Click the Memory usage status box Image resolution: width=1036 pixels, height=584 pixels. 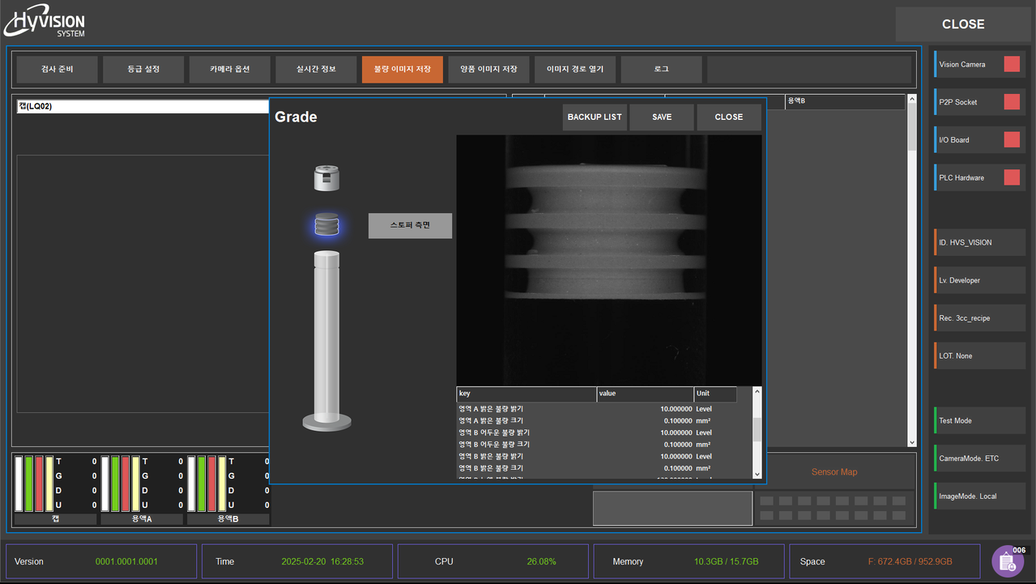(x=689, y=561)
